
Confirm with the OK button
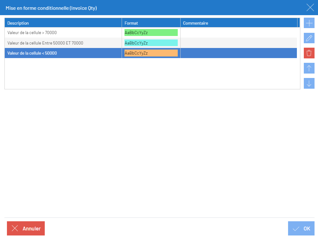pyautogui.click(x=301, y=229)
